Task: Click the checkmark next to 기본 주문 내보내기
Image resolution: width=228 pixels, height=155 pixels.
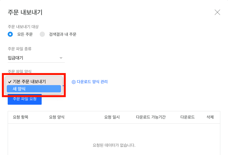Action: tap(10, 82)
